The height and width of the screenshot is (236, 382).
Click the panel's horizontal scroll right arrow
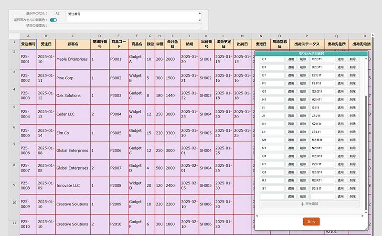(362, 216)
